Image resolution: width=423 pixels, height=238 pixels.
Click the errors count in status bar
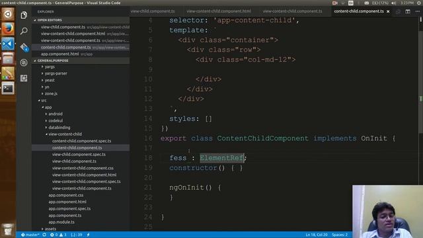tap(54, 235)
